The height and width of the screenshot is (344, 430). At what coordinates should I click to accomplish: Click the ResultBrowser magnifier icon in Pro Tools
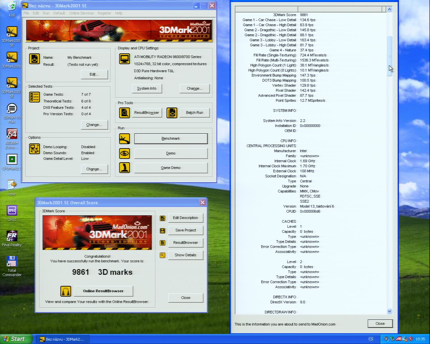[124, 113]
